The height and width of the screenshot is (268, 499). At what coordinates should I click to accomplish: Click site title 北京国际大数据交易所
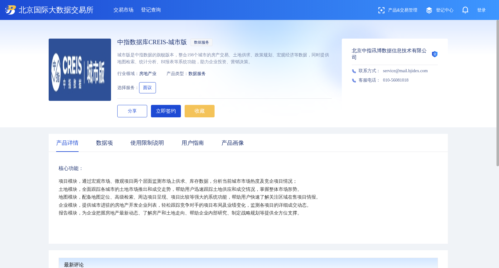click(56, 10)
